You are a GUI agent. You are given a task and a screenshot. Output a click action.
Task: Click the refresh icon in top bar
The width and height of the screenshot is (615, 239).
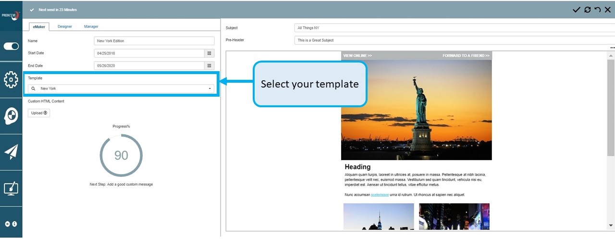click(x=587, y=10)
